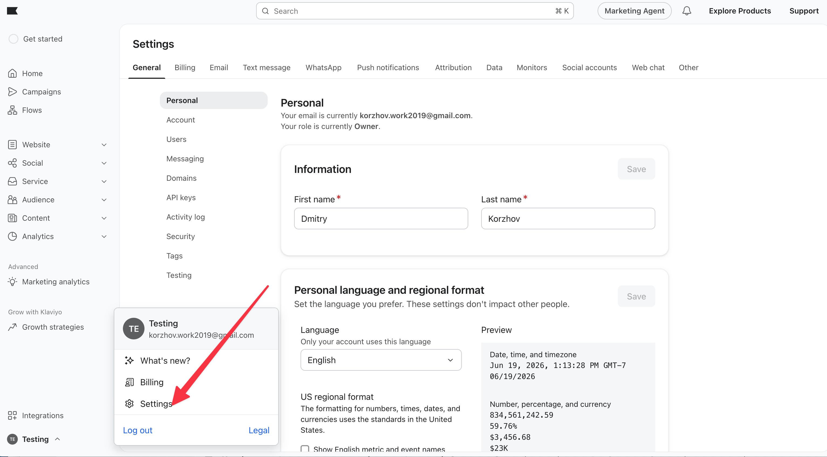Switch to the Email tab
Screen dimensions: 827x457
coord(219,67)
